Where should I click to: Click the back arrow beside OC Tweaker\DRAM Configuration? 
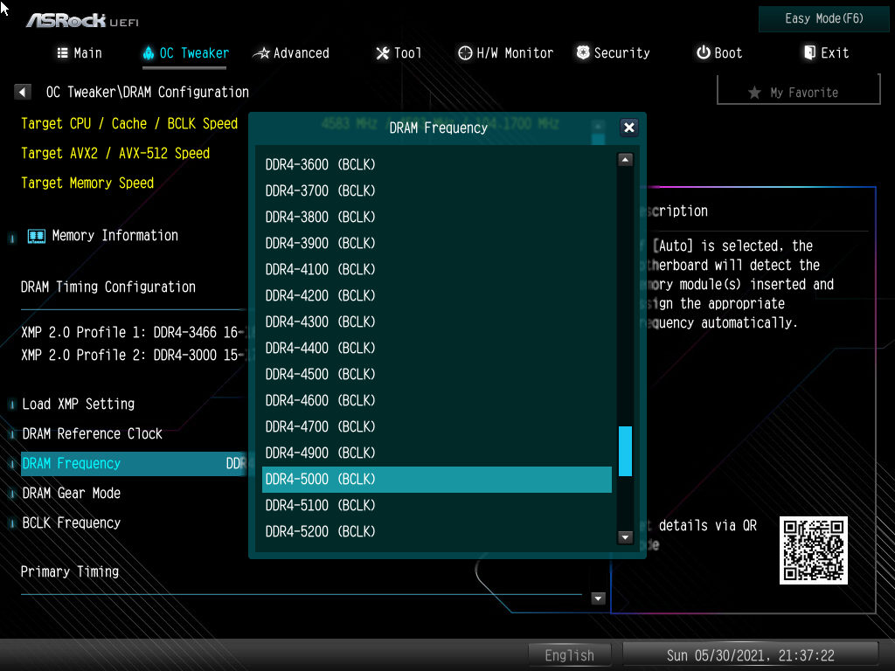pos(24,92)
